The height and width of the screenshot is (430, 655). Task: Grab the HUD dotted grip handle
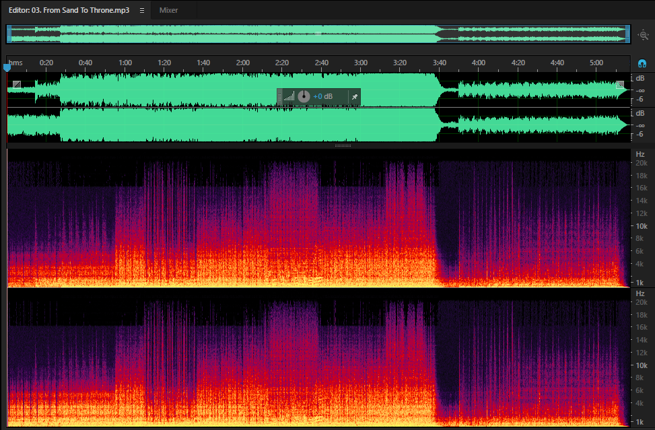click(x=279, y=97)
